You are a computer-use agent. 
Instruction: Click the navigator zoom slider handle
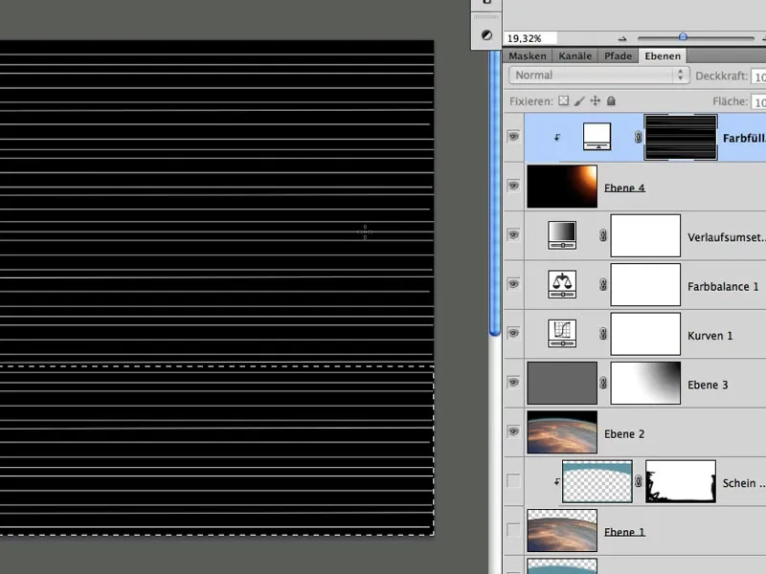coord(683,36)
